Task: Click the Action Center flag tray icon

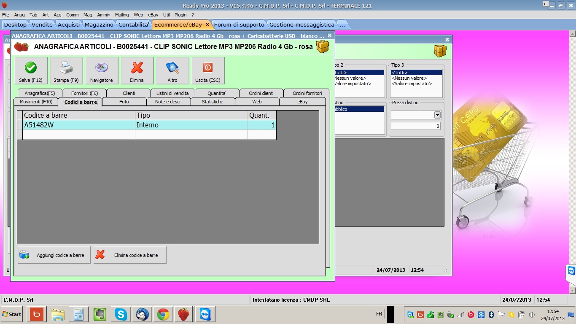Action: (x=501, y=315)
